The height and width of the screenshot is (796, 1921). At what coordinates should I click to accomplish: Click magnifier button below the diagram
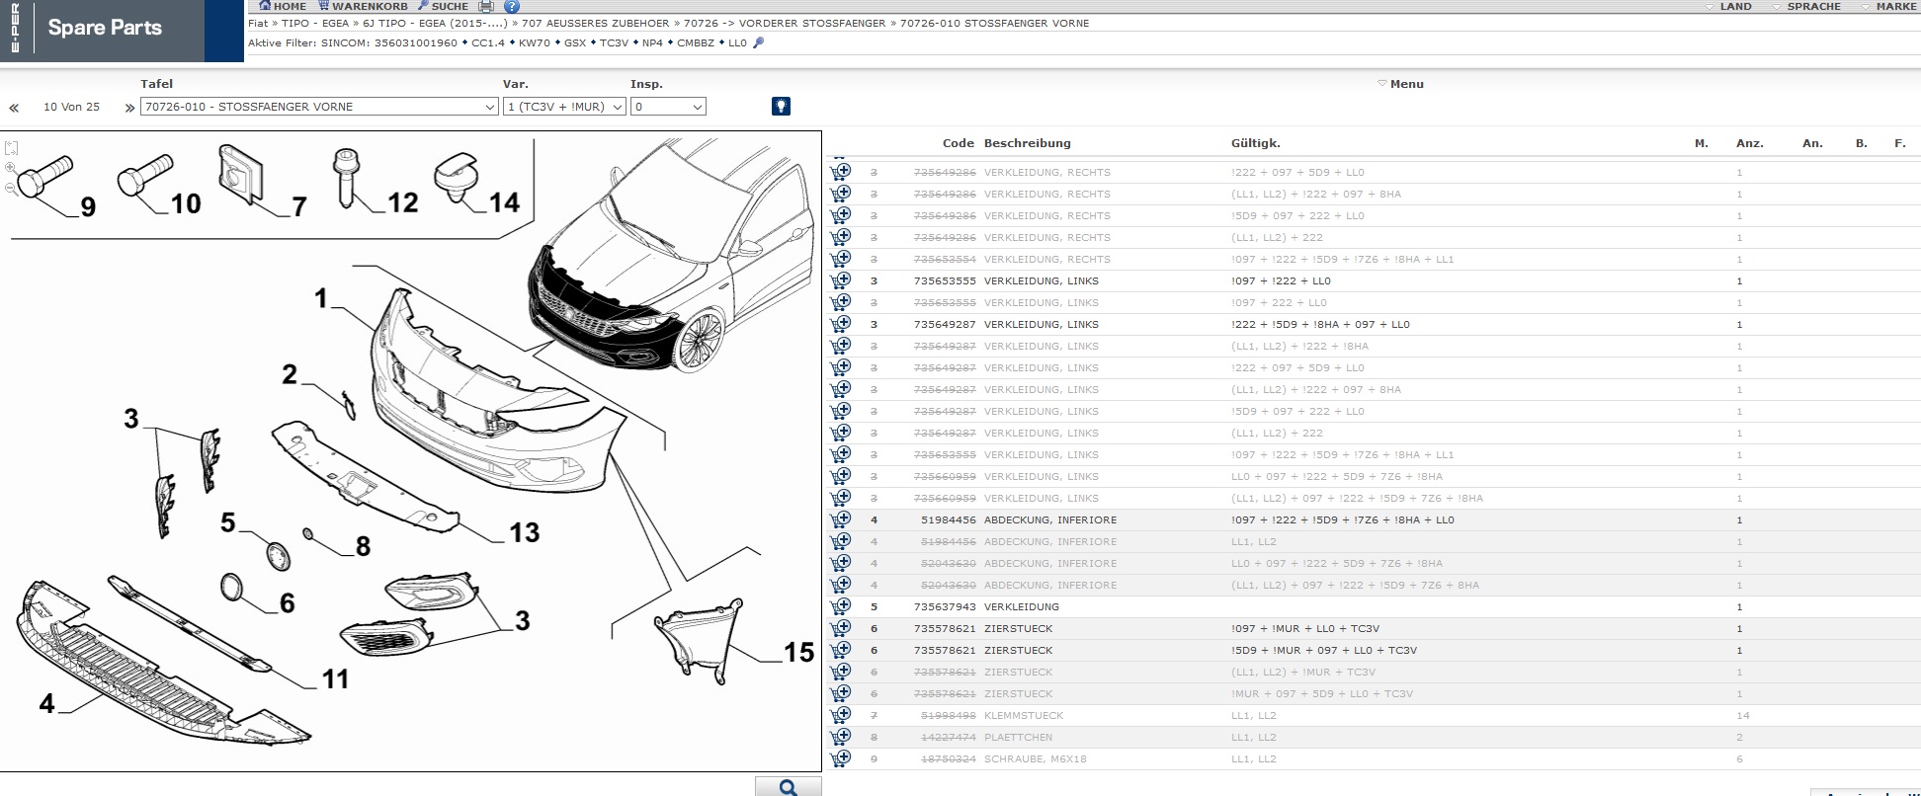pos(788,787)
